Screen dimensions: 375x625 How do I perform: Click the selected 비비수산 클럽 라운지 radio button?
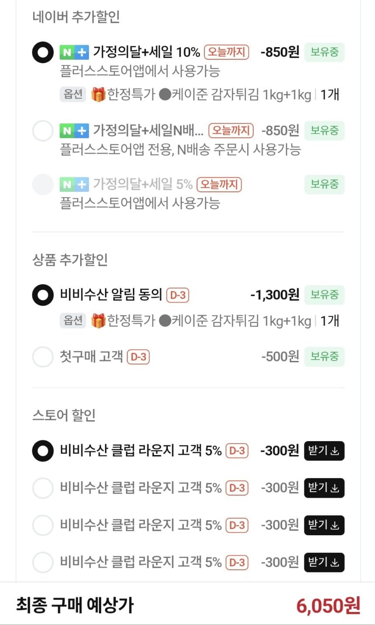pos(43,451)
